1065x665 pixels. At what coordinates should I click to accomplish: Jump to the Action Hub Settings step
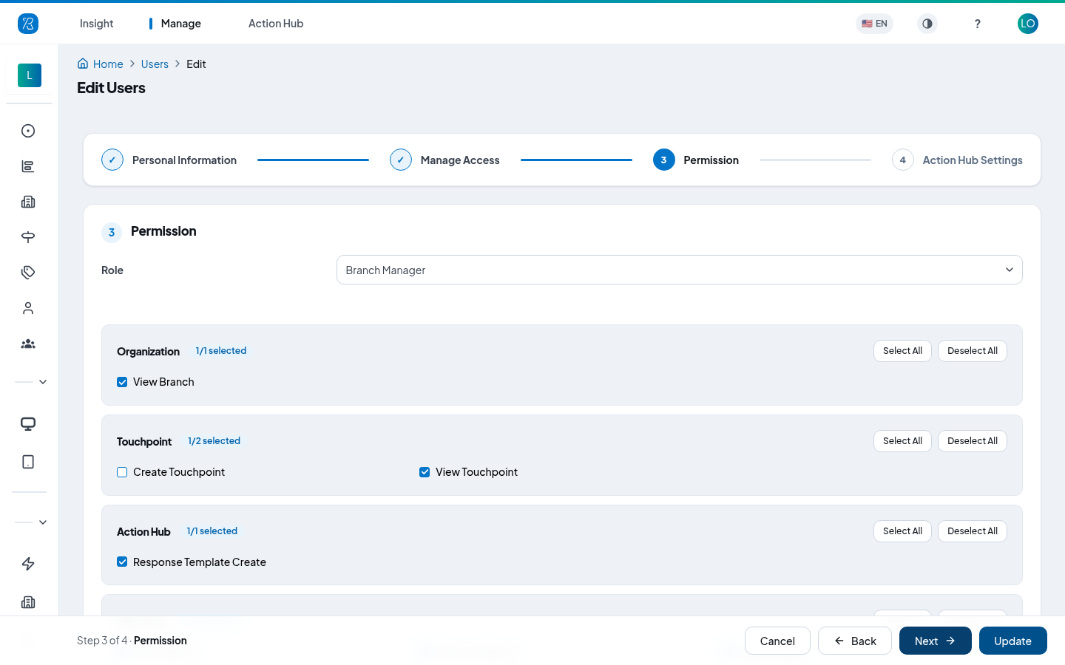click(x=957, y=160)
